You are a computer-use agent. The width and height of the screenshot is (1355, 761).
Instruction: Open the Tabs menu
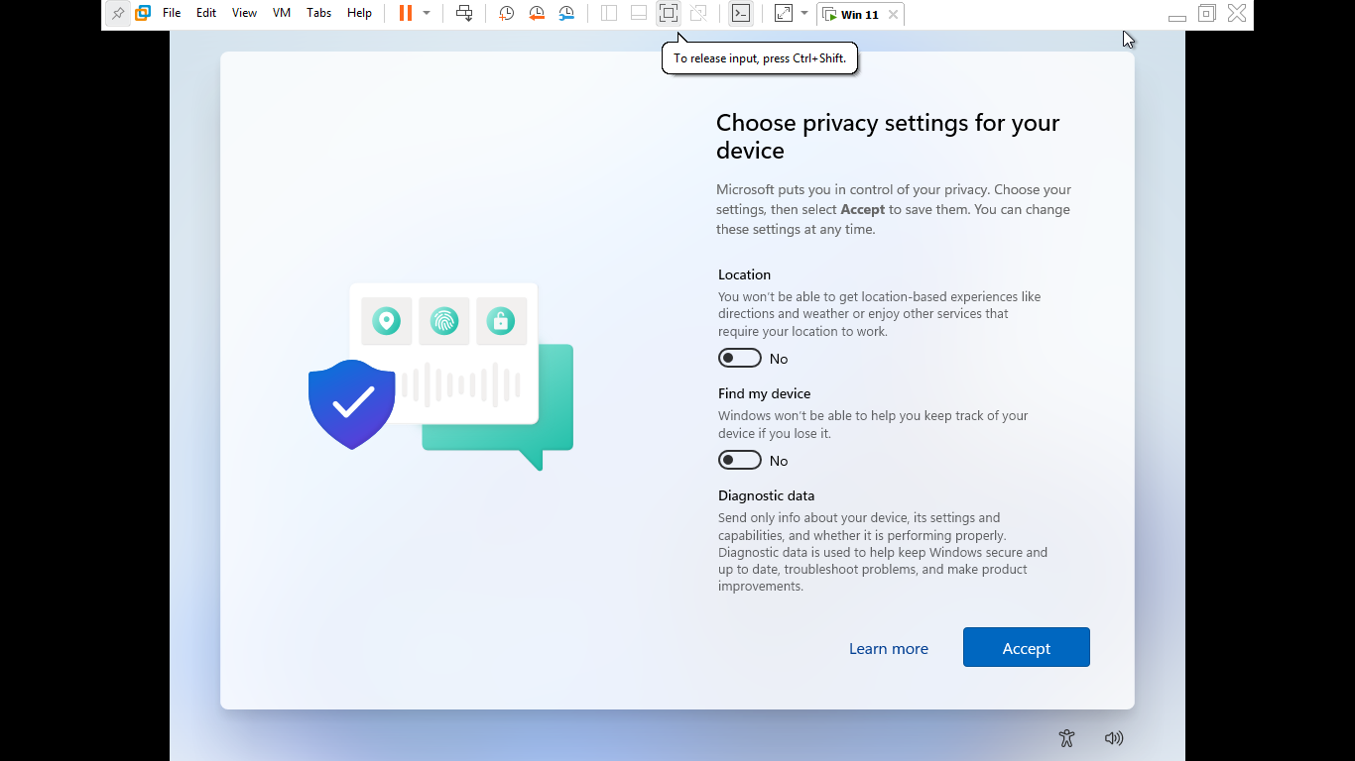click(319, 14)
